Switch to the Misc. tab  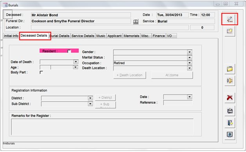point(145,36)
